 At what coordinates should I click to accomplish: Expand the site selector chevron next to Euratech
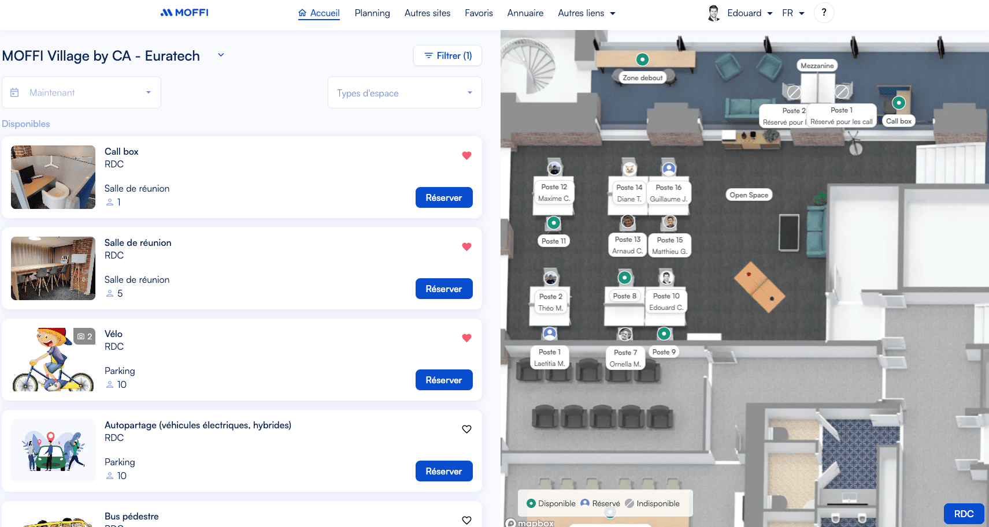coord(221,55)
